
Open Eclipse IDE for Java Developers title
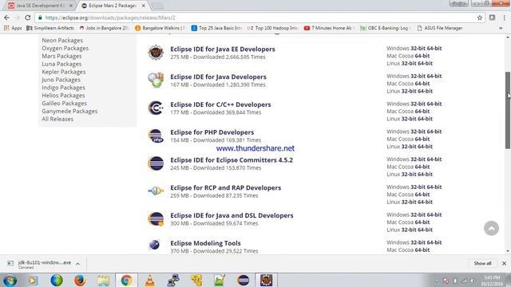(x=218, y=77)
